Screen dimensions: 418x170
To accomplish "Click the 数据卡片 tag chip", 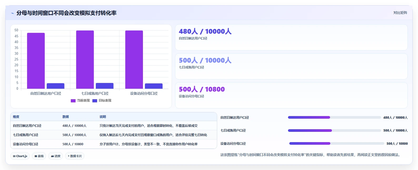I will pos(75,156).
